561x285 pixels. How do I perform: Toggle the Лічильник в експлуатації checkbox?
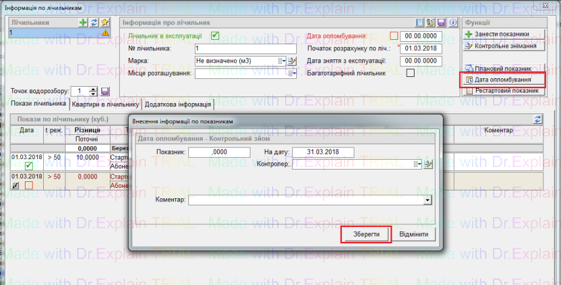pos(214,36)
